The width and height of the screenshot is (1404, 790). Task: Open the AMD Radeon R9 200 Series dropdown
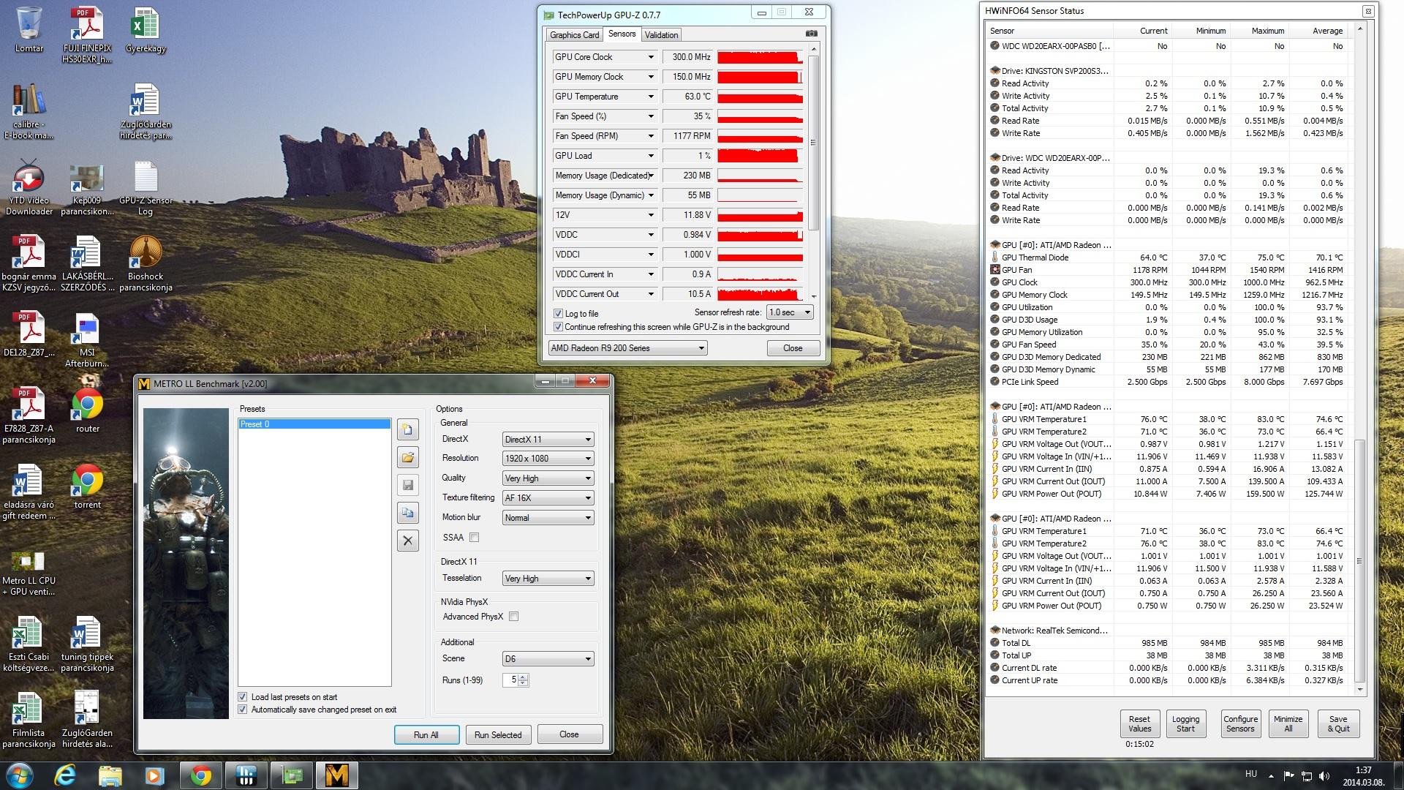tap(627, 348)
